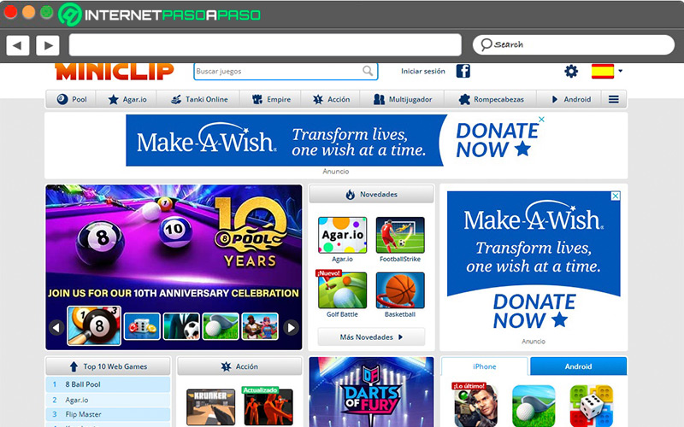Select 8 Ball Pool in Top 10 list
The image size is (684, 427).
click(109, 384)
